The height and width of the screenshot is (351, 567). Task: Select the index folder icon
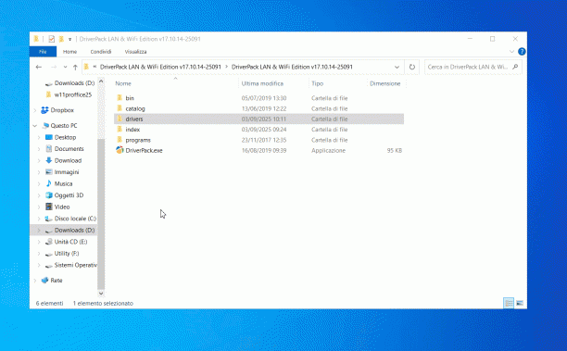coord(120,130)
